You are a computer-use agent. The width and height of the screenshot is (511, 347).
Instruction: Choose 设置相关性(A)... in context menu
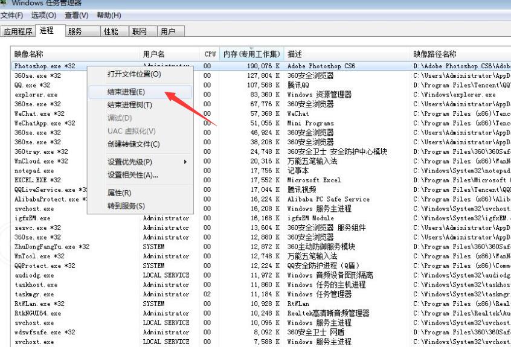pyautogui.click(x=141, y=175)
